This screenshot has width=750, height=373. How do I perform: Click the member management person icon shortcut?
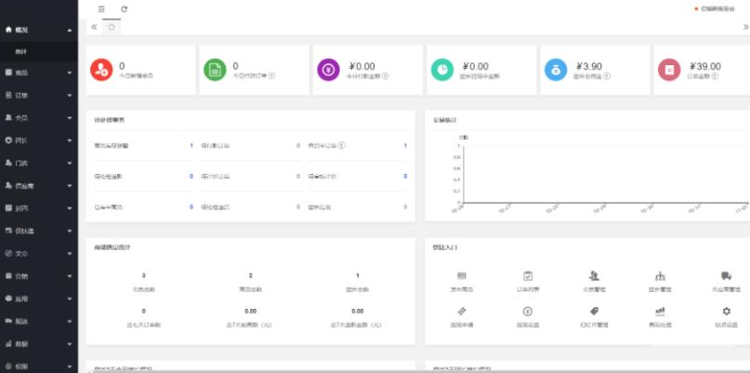coord(593,275)
